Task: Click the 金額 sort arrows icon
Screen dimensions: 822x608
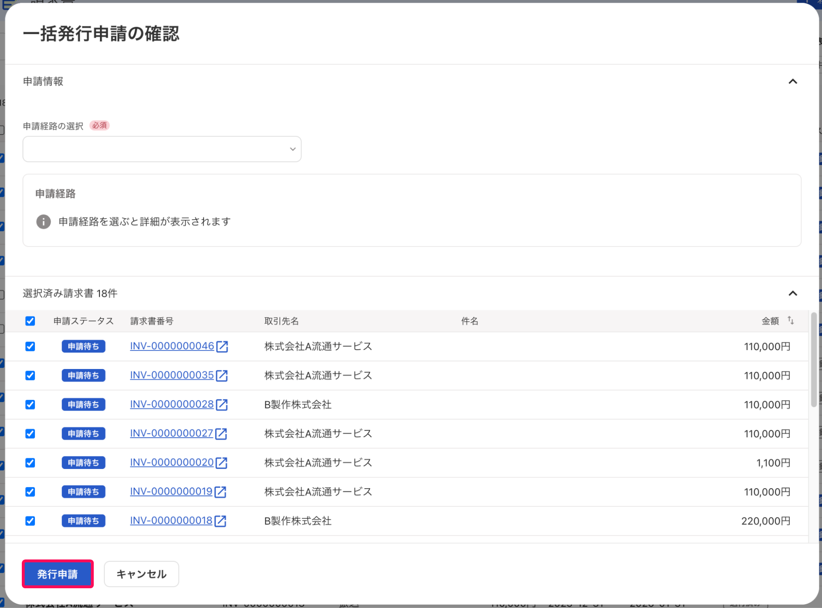Action: click(x=790, y=320)
